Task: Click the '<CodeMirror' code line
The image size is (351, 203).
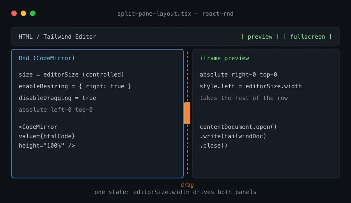Action: coord(38,127)
